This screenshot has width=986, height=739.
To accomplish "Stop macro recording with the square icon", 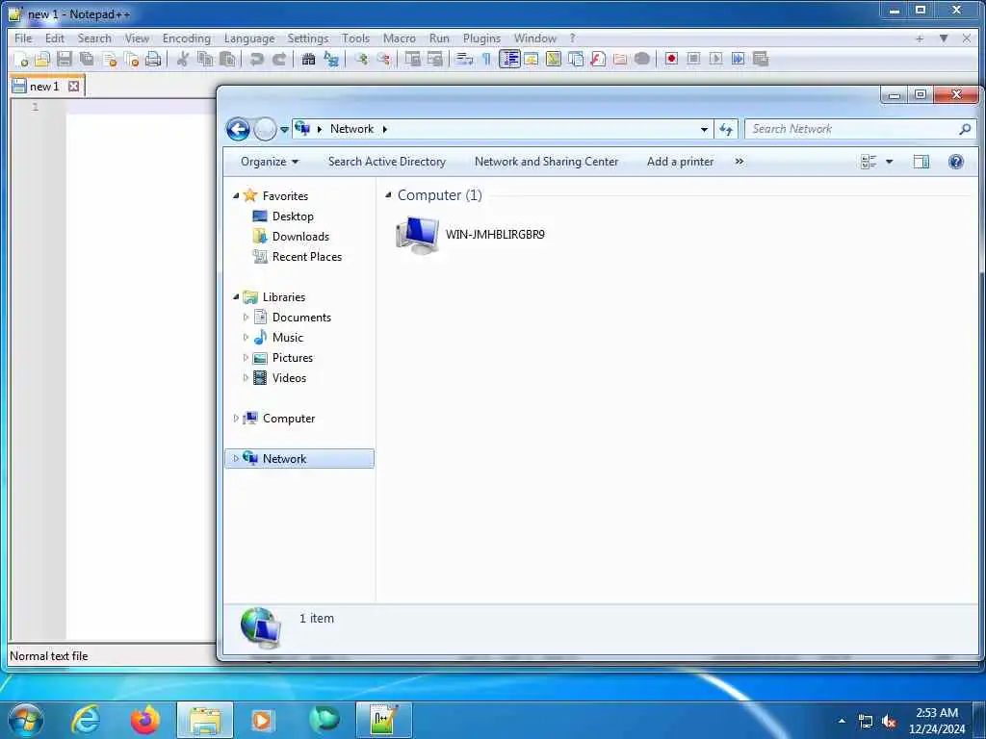I will [x=693, y=59].
